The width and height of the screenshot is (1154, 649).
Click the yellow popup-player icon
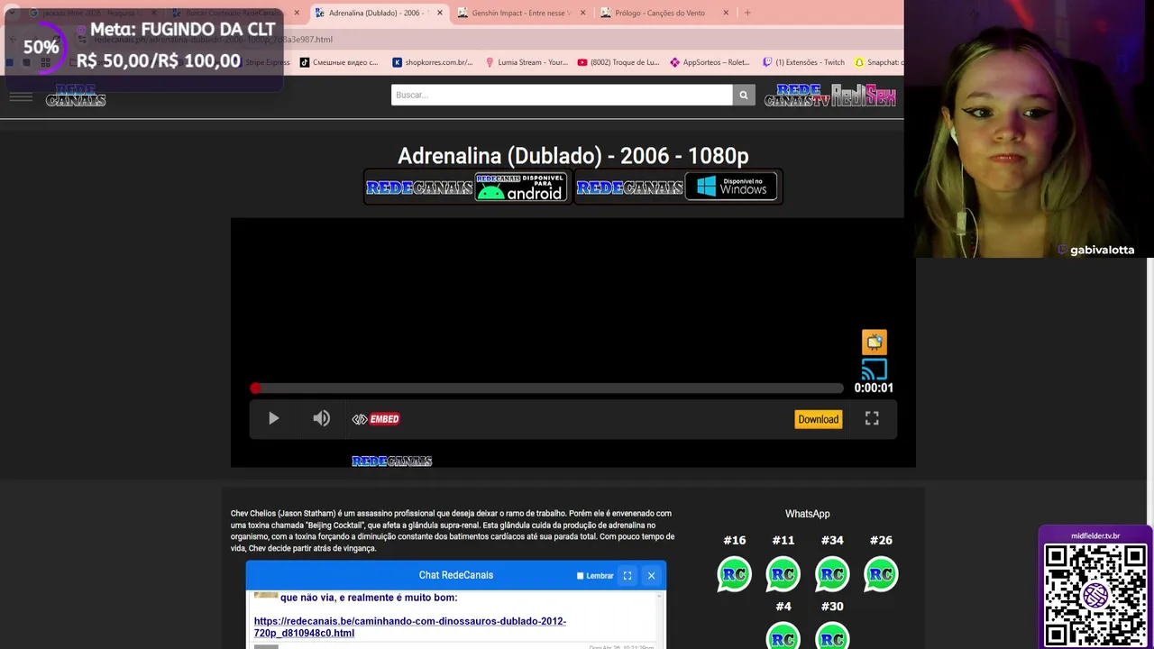pos(875,342)
